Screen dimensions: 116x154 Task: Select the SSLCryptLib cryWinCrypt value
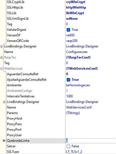[76, 2]
